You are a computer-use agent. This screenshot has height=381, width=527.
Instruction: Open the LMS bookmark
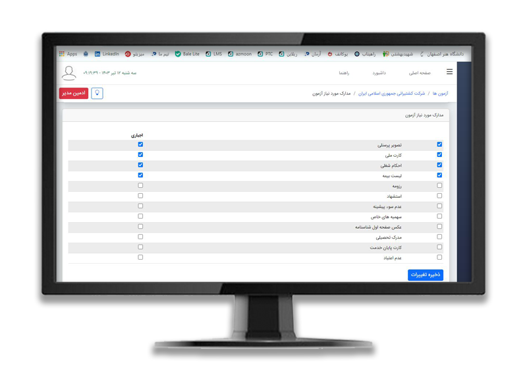click(x=213, y=54)
